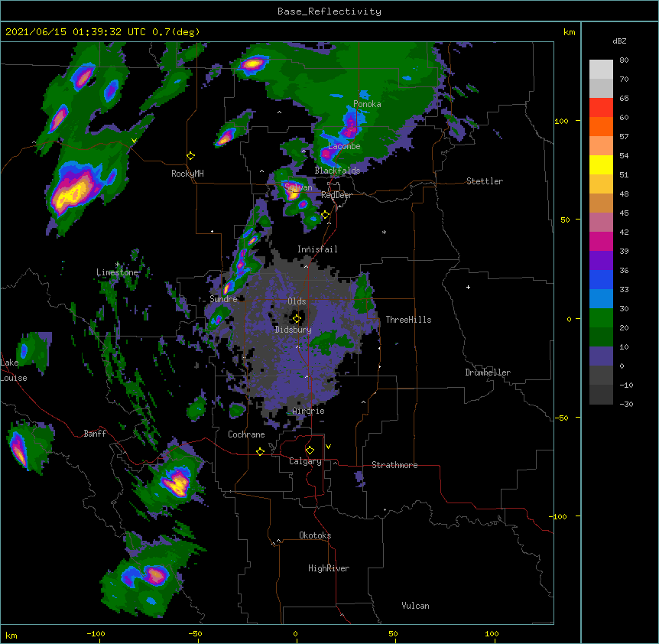Click the ThreeHills label
Screen dimensions: 659x644
click(x=408, y=320)
